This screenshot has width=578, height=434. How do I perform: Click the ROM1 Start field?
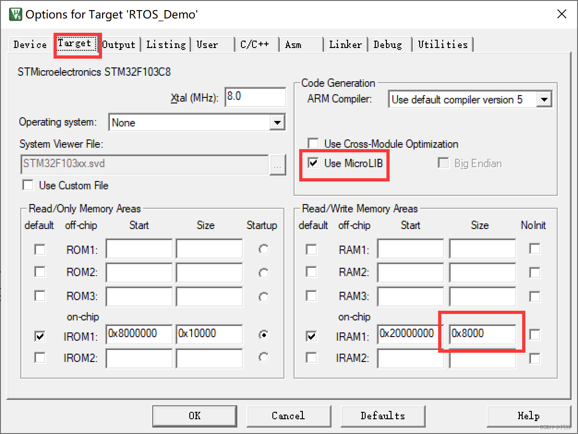[x=139, y=249]
